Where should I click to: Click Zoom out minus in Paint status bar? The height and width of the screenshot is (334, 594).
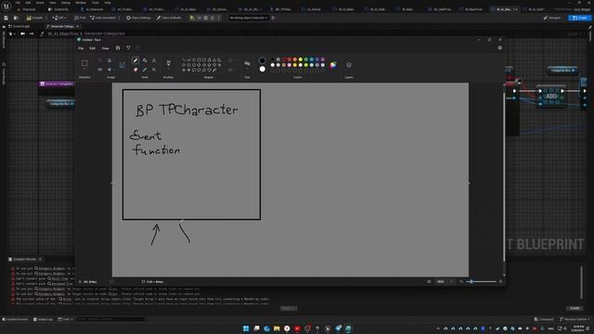click(461, 282)
